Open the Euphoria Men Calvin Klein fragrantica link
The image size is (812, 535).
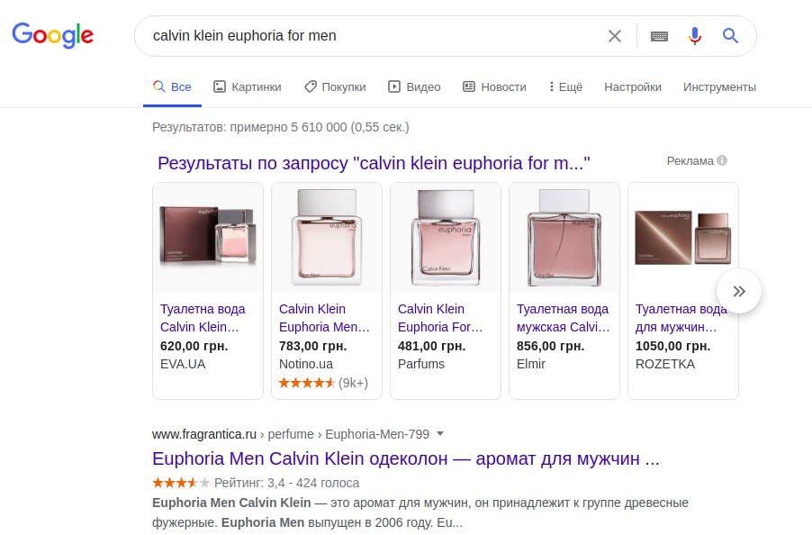click(x=406, y=458)
